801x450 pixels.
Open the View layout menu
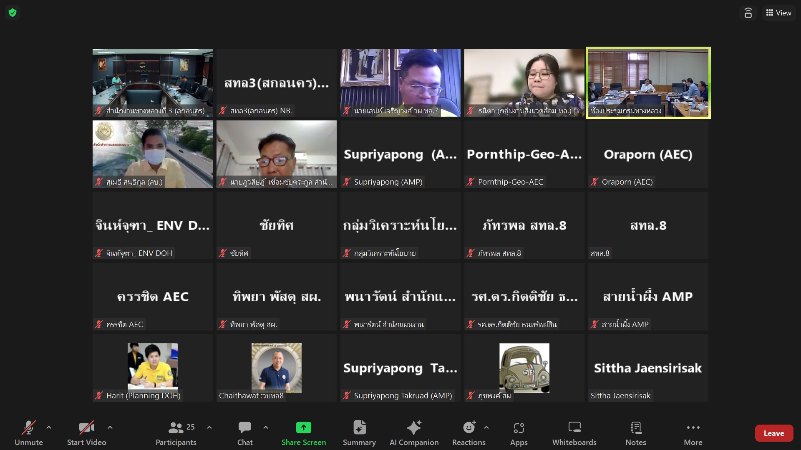pyautogui.click(x=778, y=13)
